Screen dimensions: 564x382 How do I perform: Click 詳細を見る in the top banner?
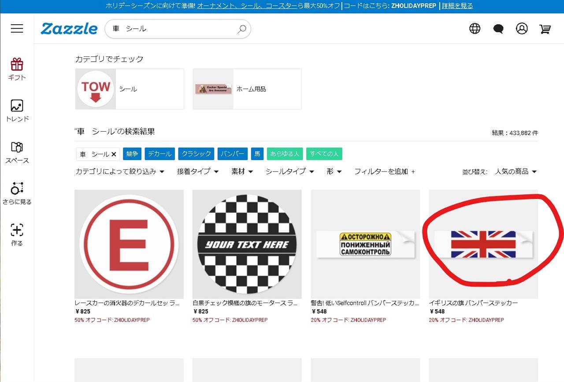coord(457,6)
